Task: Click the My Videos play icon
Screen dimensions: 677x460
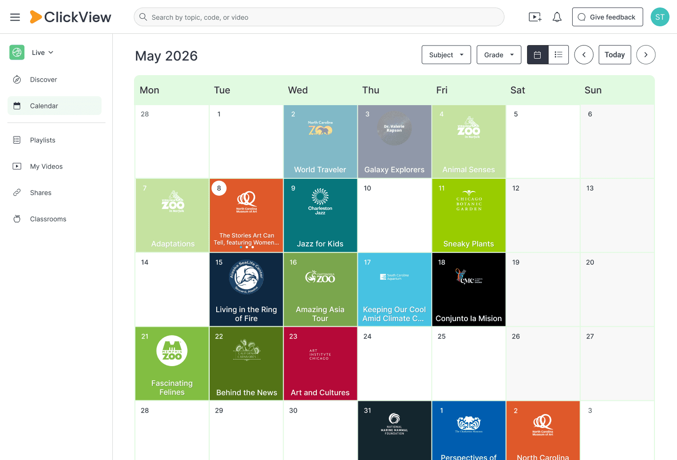Action: tap(17, 166)
